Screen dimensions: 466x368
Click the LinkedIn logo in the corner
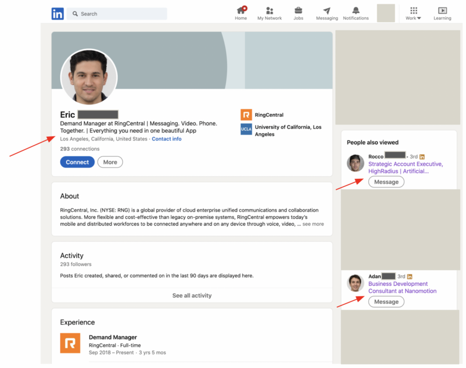[58, 14]
